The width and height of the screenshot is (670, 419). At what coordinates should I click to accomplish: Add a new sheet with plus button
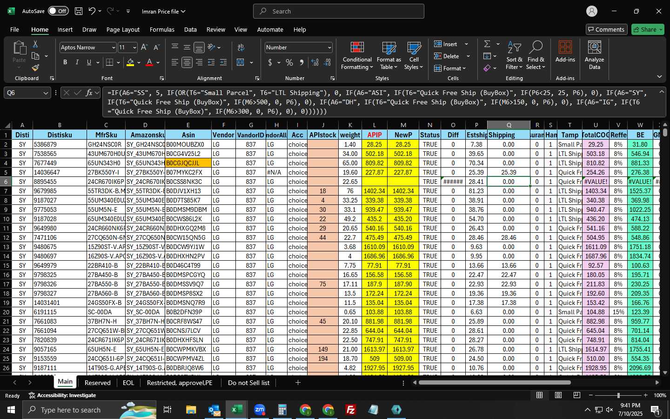pos(298,383)
